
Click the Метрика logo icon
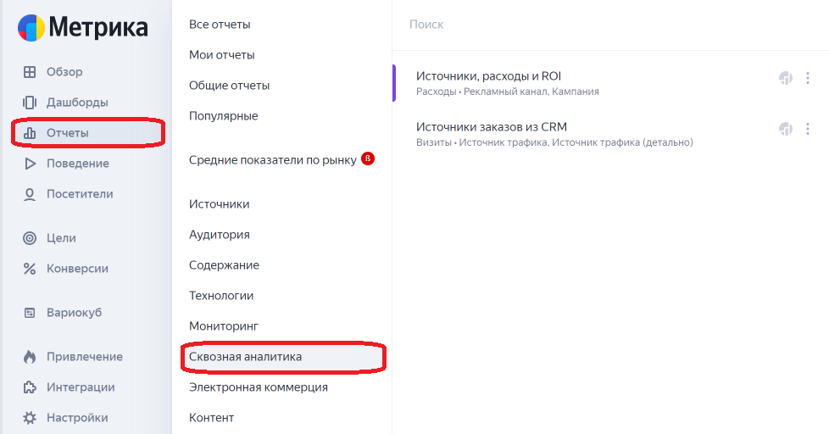tap(31, 28)
